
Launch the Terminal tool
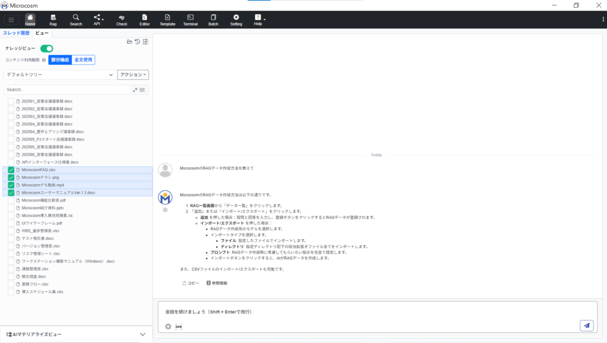(x=190, y=20)
